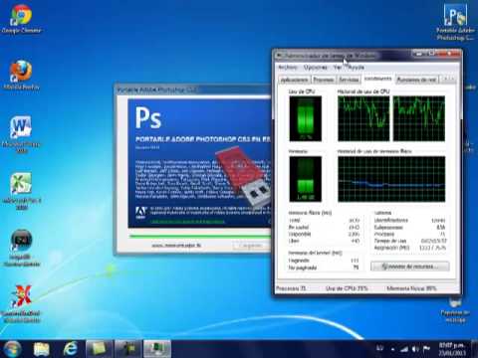Open the Google Chrome desktop shortcut

point(21,19)
